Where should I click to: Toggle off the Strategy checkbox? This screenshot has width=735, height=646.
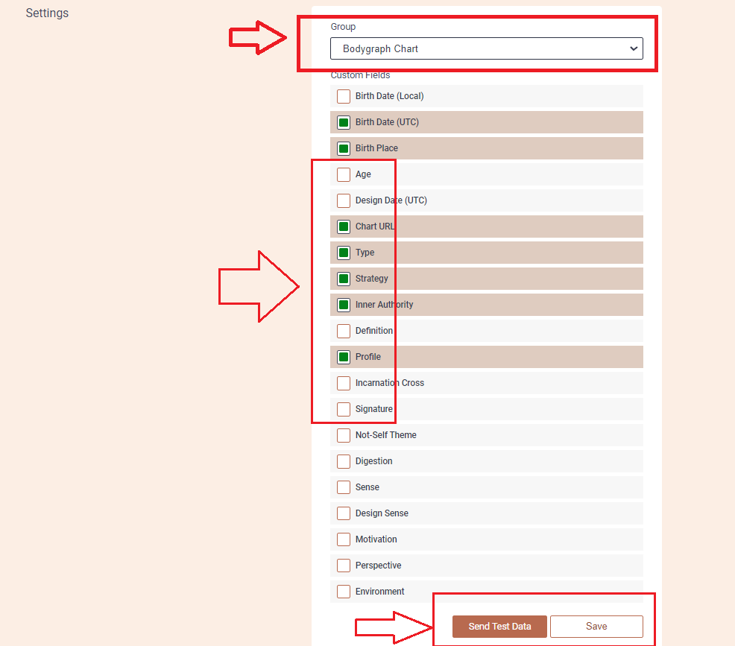(344, 279)
